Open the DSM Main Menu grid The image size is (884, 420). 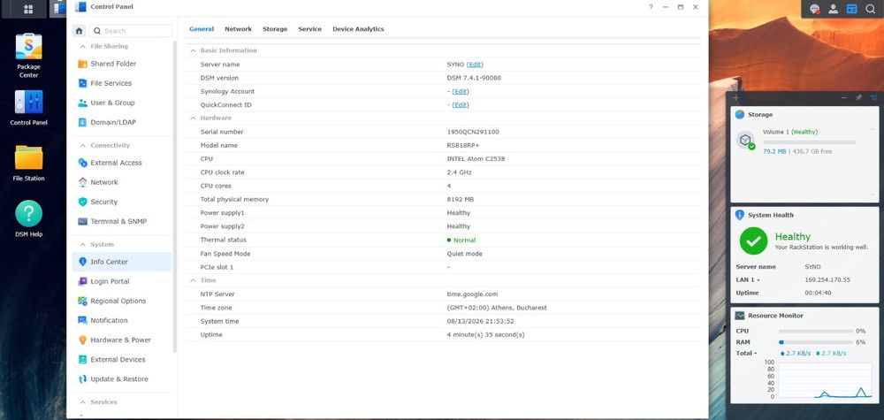27,9
